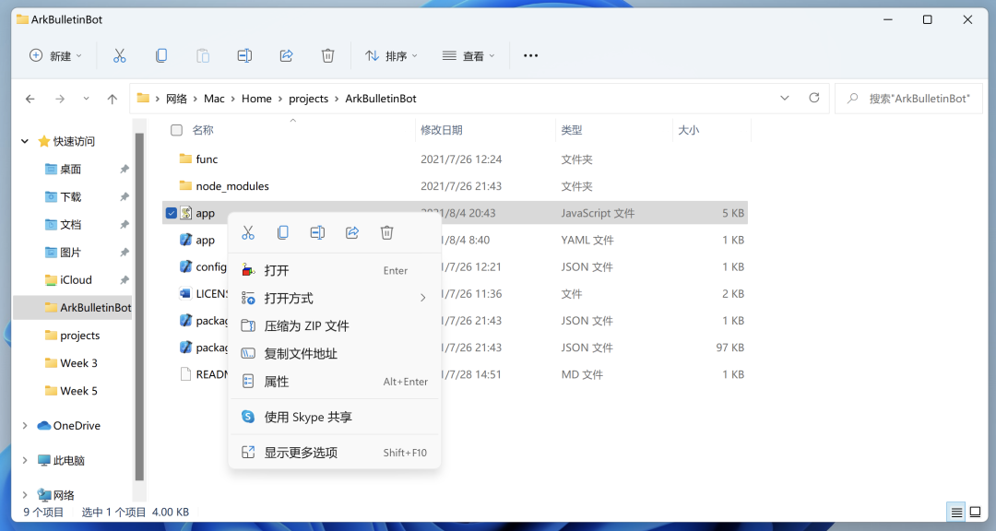
Task: Expand the 此电脑 tree node
Action: tap(25, 461)
